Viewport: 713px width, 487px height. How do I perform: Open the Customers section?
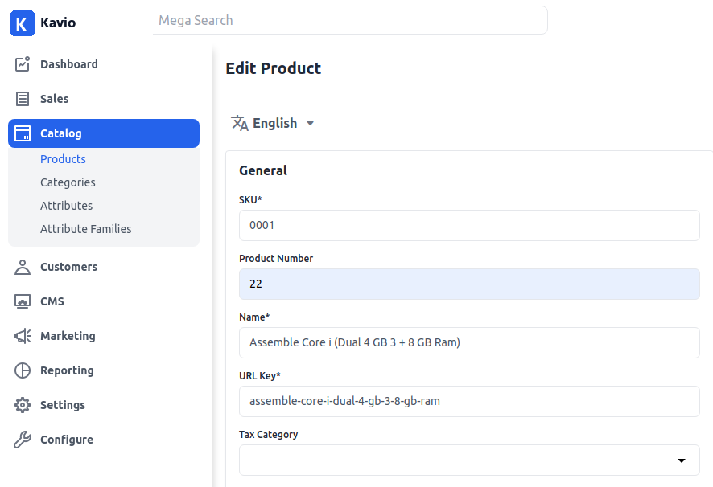click(x=68, y=267)
